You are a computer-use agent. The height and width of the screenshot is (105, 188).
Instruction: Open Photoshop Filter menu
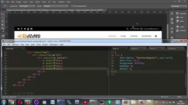(44, 2)
